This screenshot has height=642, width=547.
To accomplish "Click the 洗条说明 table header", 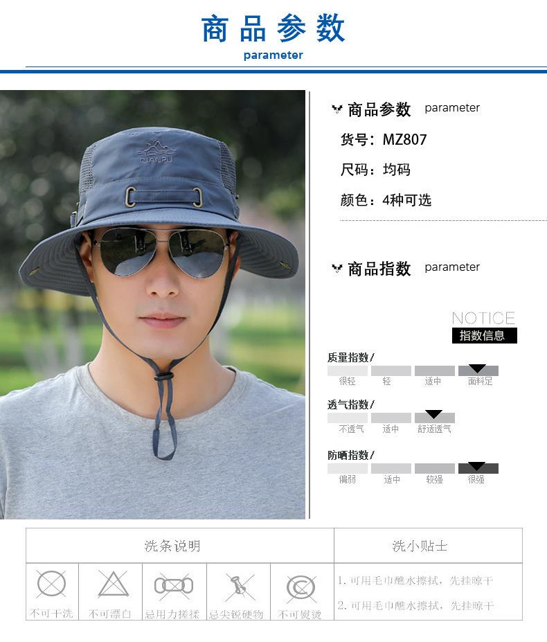I will [172, 546].
